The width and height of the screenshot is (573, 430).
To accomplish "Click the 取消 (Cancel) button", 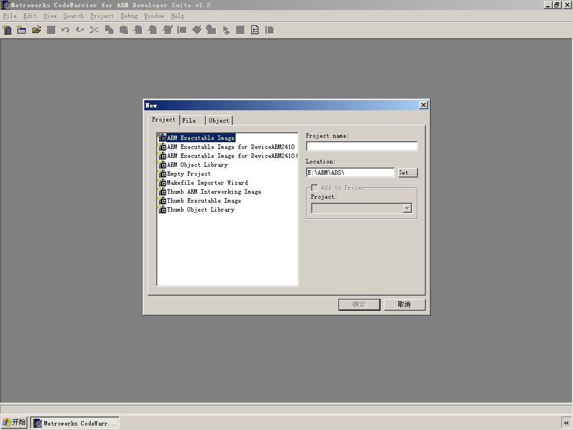I will point(404,305).
